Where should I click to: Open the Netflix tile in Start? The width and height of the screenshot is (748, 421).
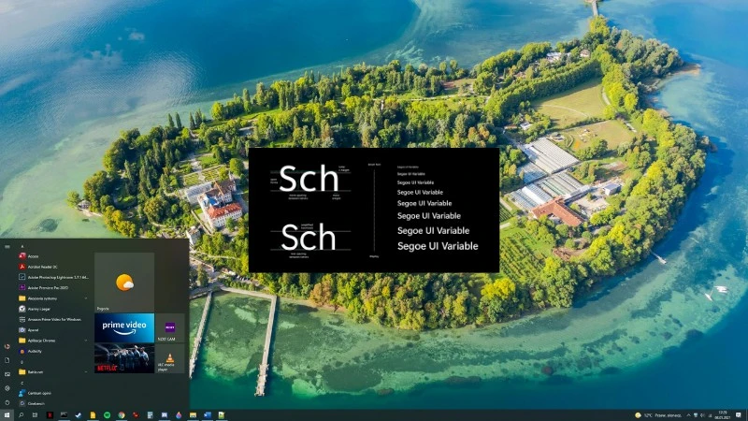pyautogui.click(x=124, y=358)
